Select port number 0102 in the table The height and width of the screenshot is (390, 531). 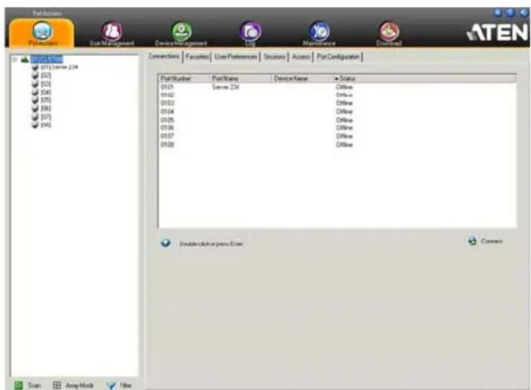point(167,95)
